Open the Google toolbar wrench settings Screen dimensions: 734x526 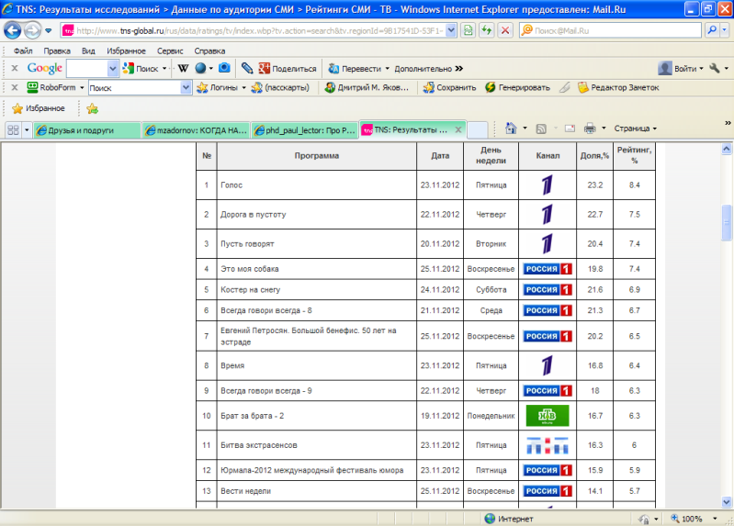(x=715, y=68)
